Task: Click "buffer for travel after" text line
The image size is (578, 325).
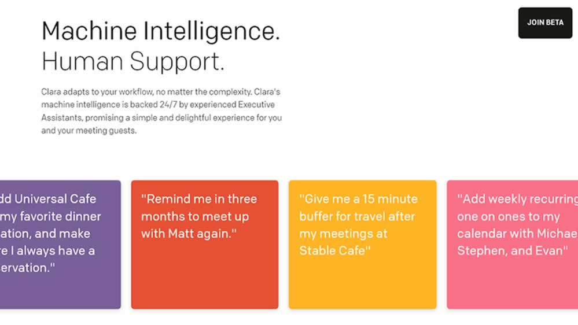Action: (357, 217)
